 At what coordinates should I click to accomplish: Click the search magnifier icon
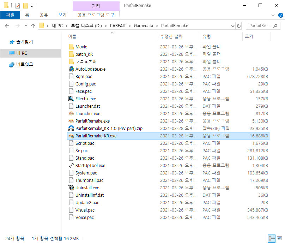275,26
